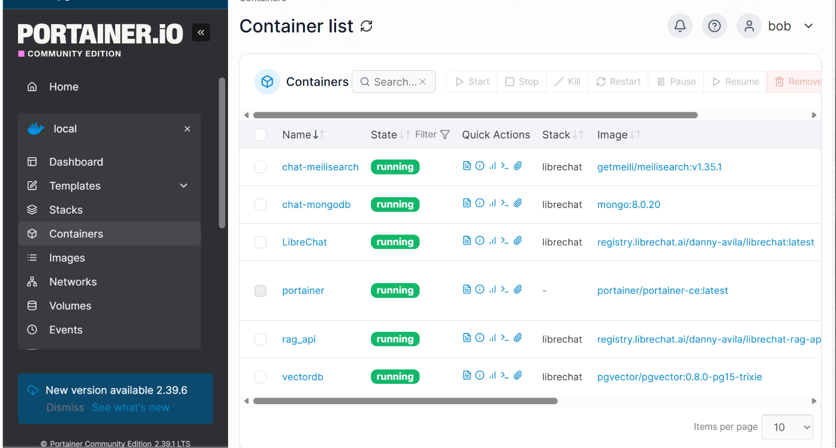Click the horizontal scrollbar above the table header
This screenshot has width=836, height=448.
point(475,115)
